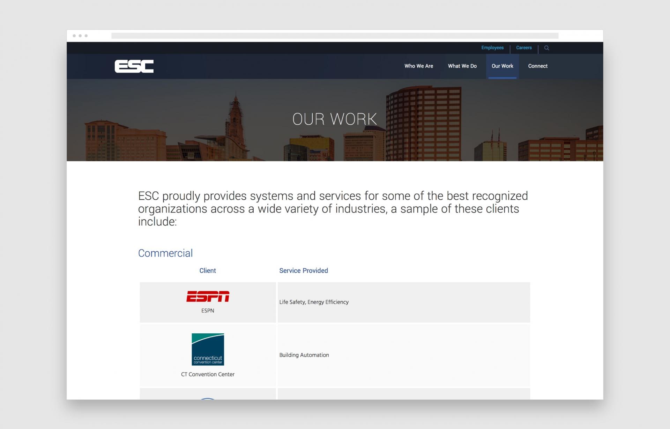
Task: Open the Employees link
Action: [x=492, y=48]
